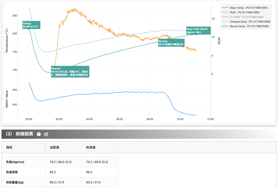The width and height of the screenshot is (278, 188).
Task: Select the 09:15 Remark annotation box
Action: pyautogui.click(x=171, y=43)
